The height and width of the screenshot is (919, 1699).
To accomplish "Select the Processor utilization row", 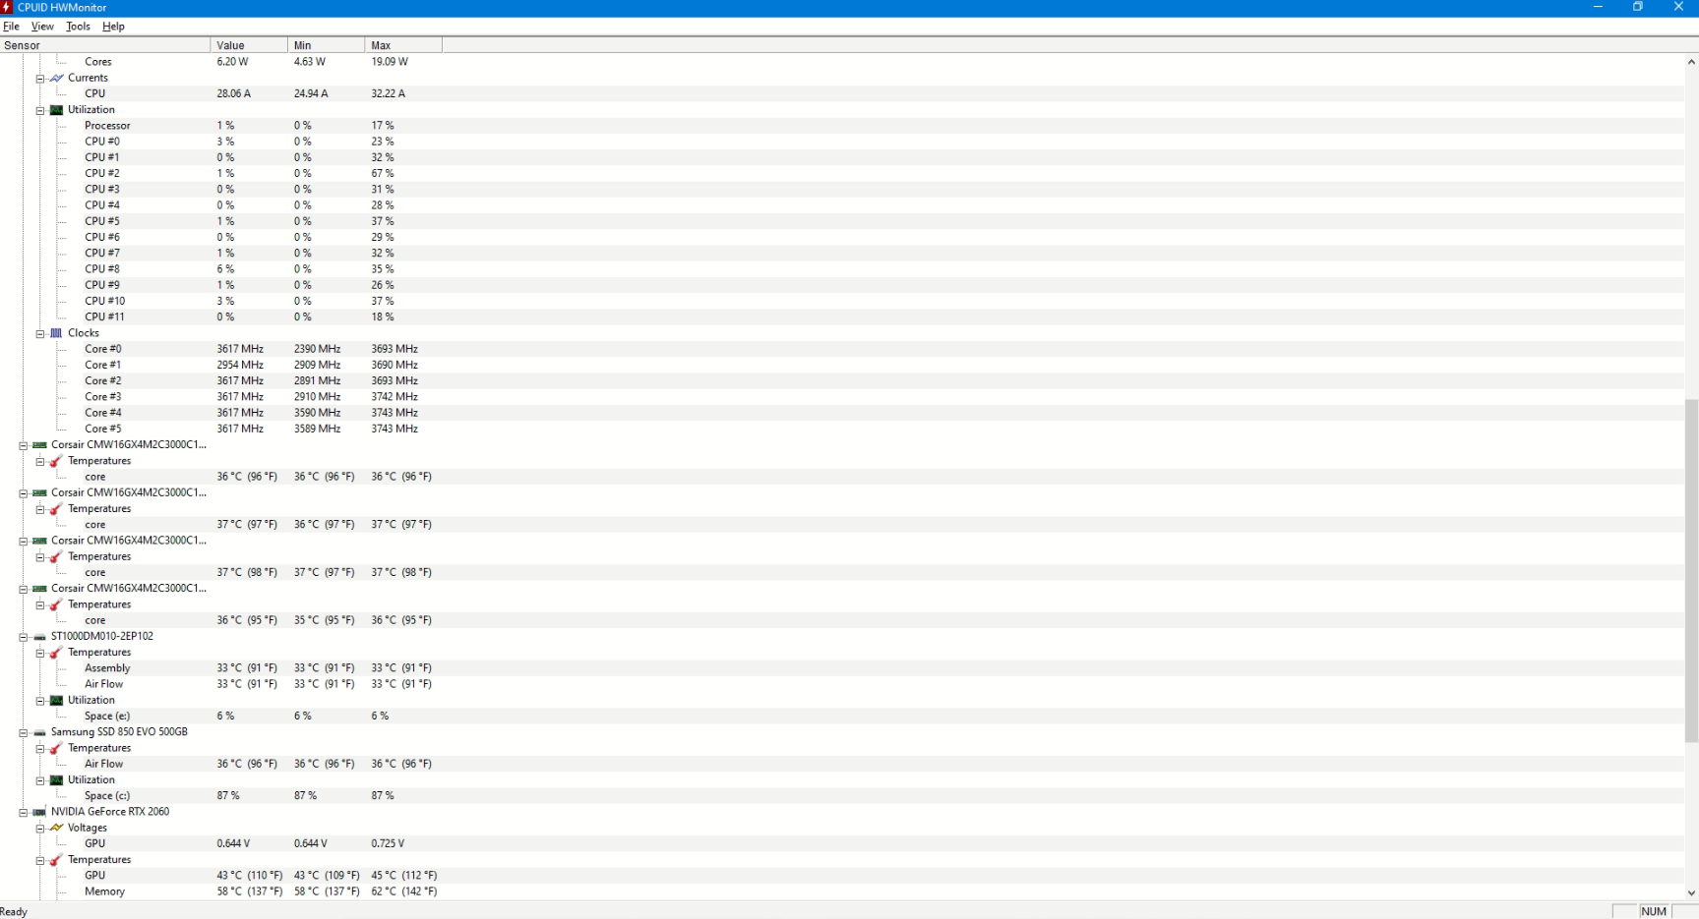I will point(239,126).
